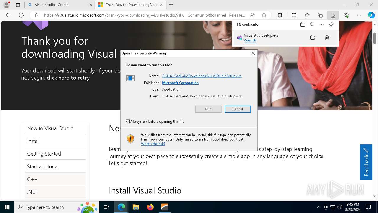Screen dimensions: 378x213
Task: Open the Extensions puzzle icon
Action: [x=280, y=15]
